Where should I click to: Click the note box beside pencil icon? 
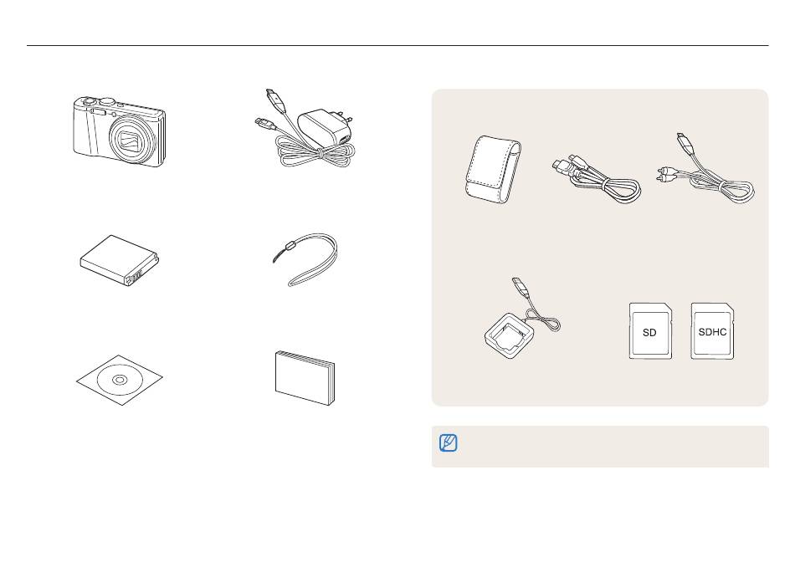[600, 447]
